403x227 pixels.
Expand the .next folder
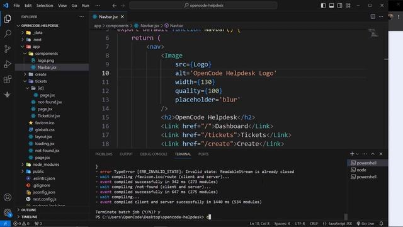point(37,40)
